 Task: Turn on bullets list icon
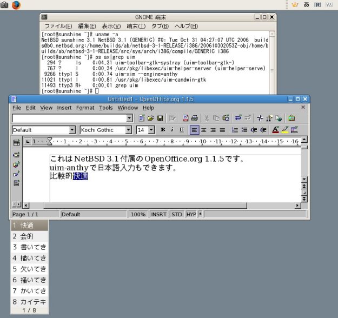pos(244,130)
